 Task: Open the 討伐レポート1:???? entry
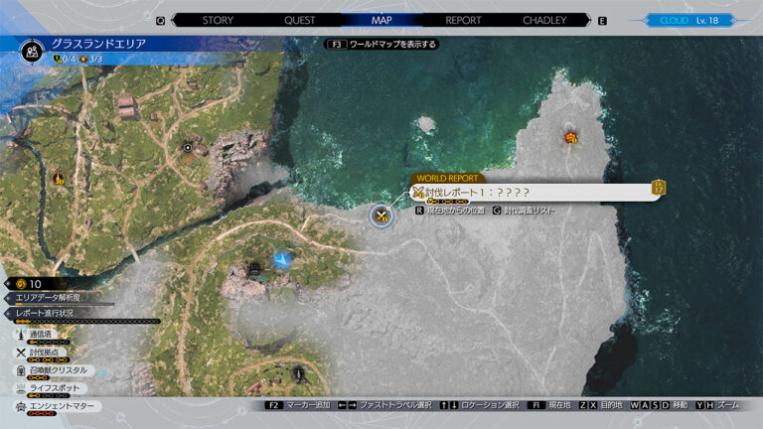click(535, 192)
